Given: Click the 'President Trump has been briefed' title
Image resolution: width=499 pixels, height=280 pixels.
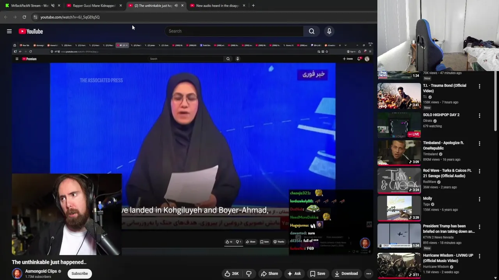Looking at the screenshot, I should [449, 229].
